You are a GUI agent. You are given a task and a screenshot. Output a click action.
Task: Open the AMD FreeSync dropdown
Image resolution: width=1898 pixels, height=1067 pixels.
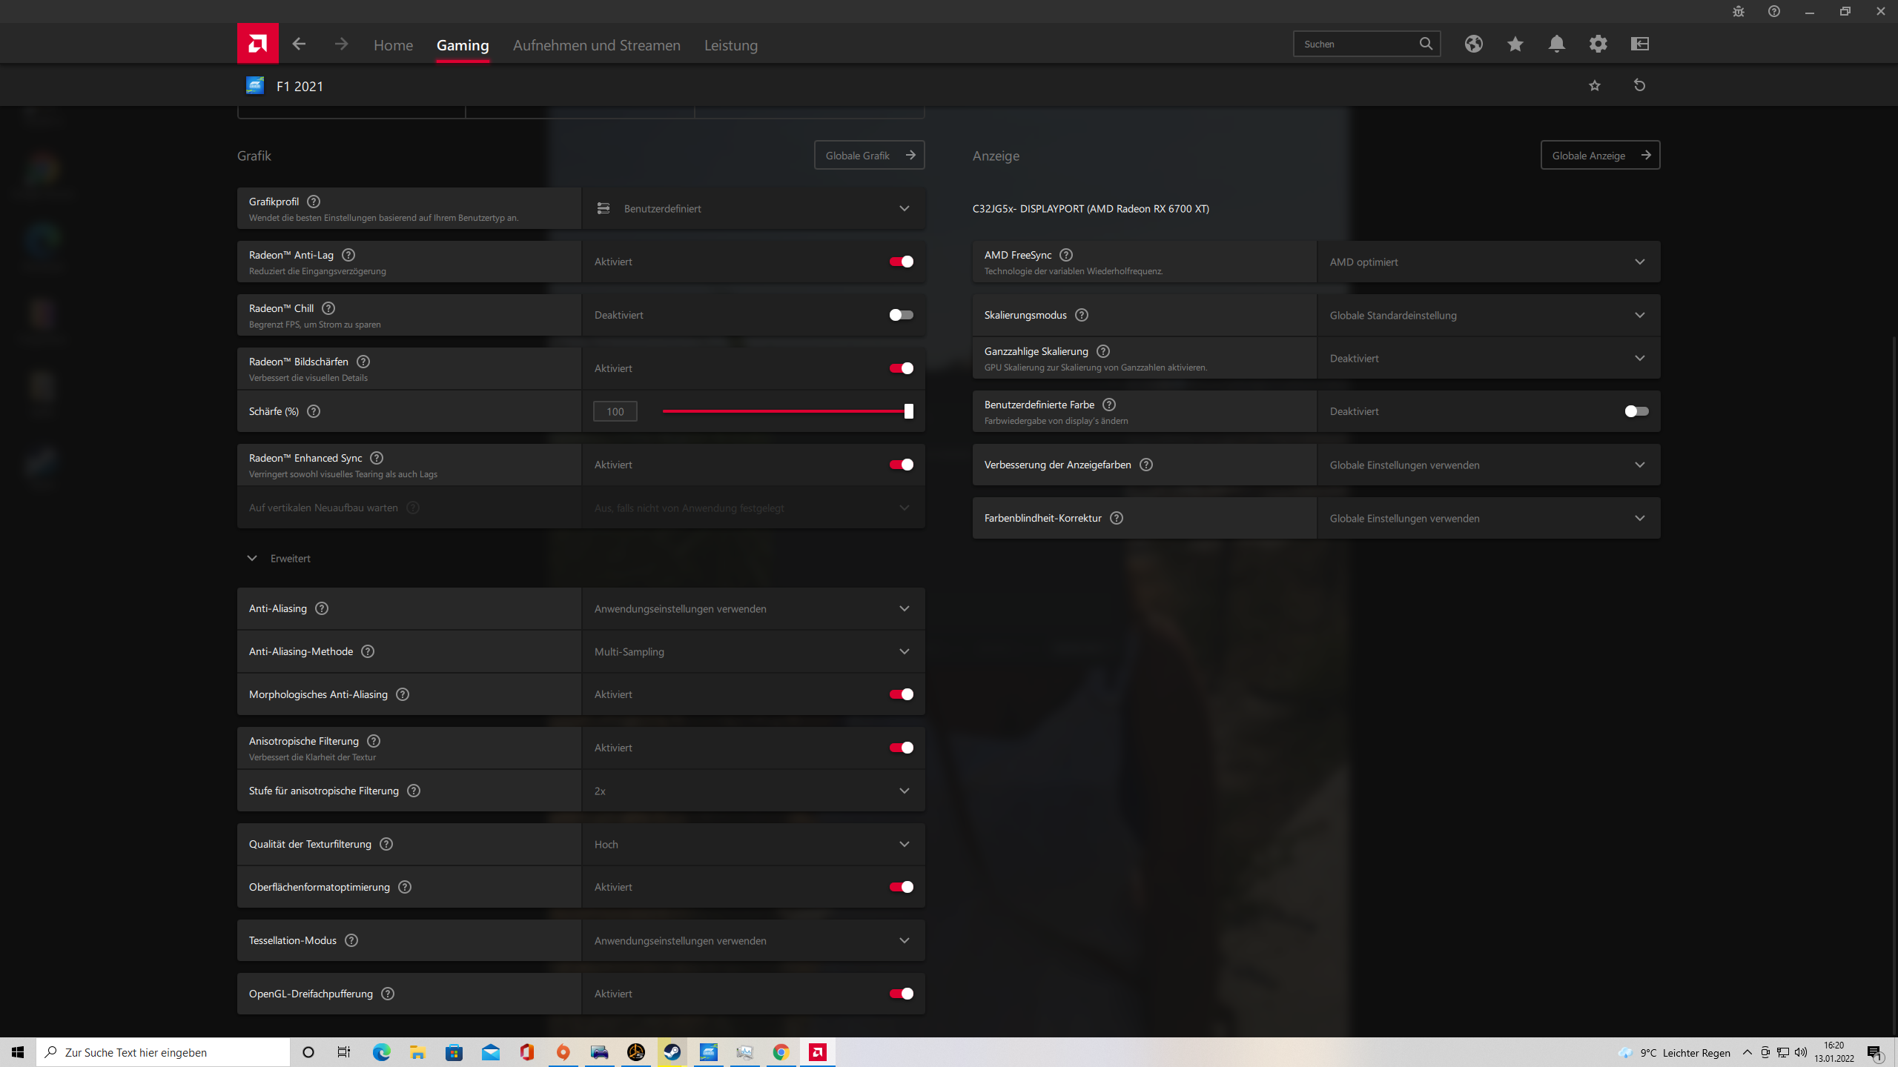click(1488, 262)
